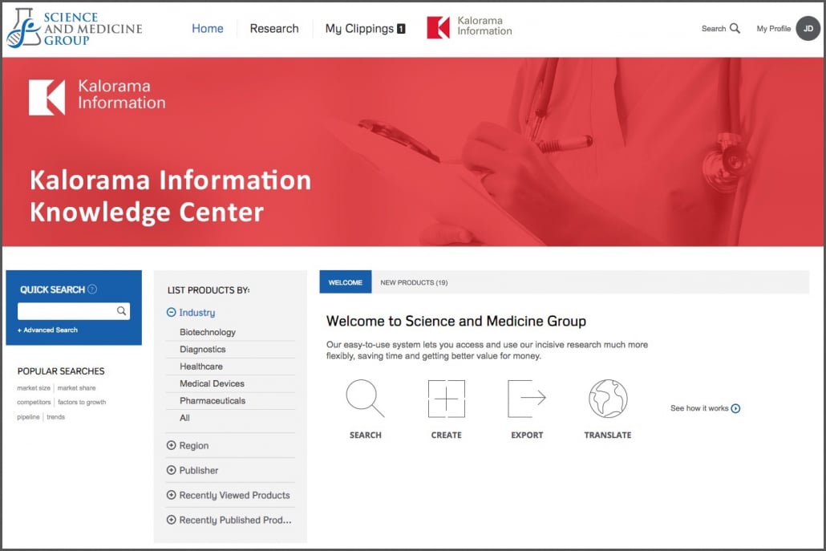Viewport: 826px width, 551px height.
Task: Select the 'competitors' popular search
Action: point(34,402)
